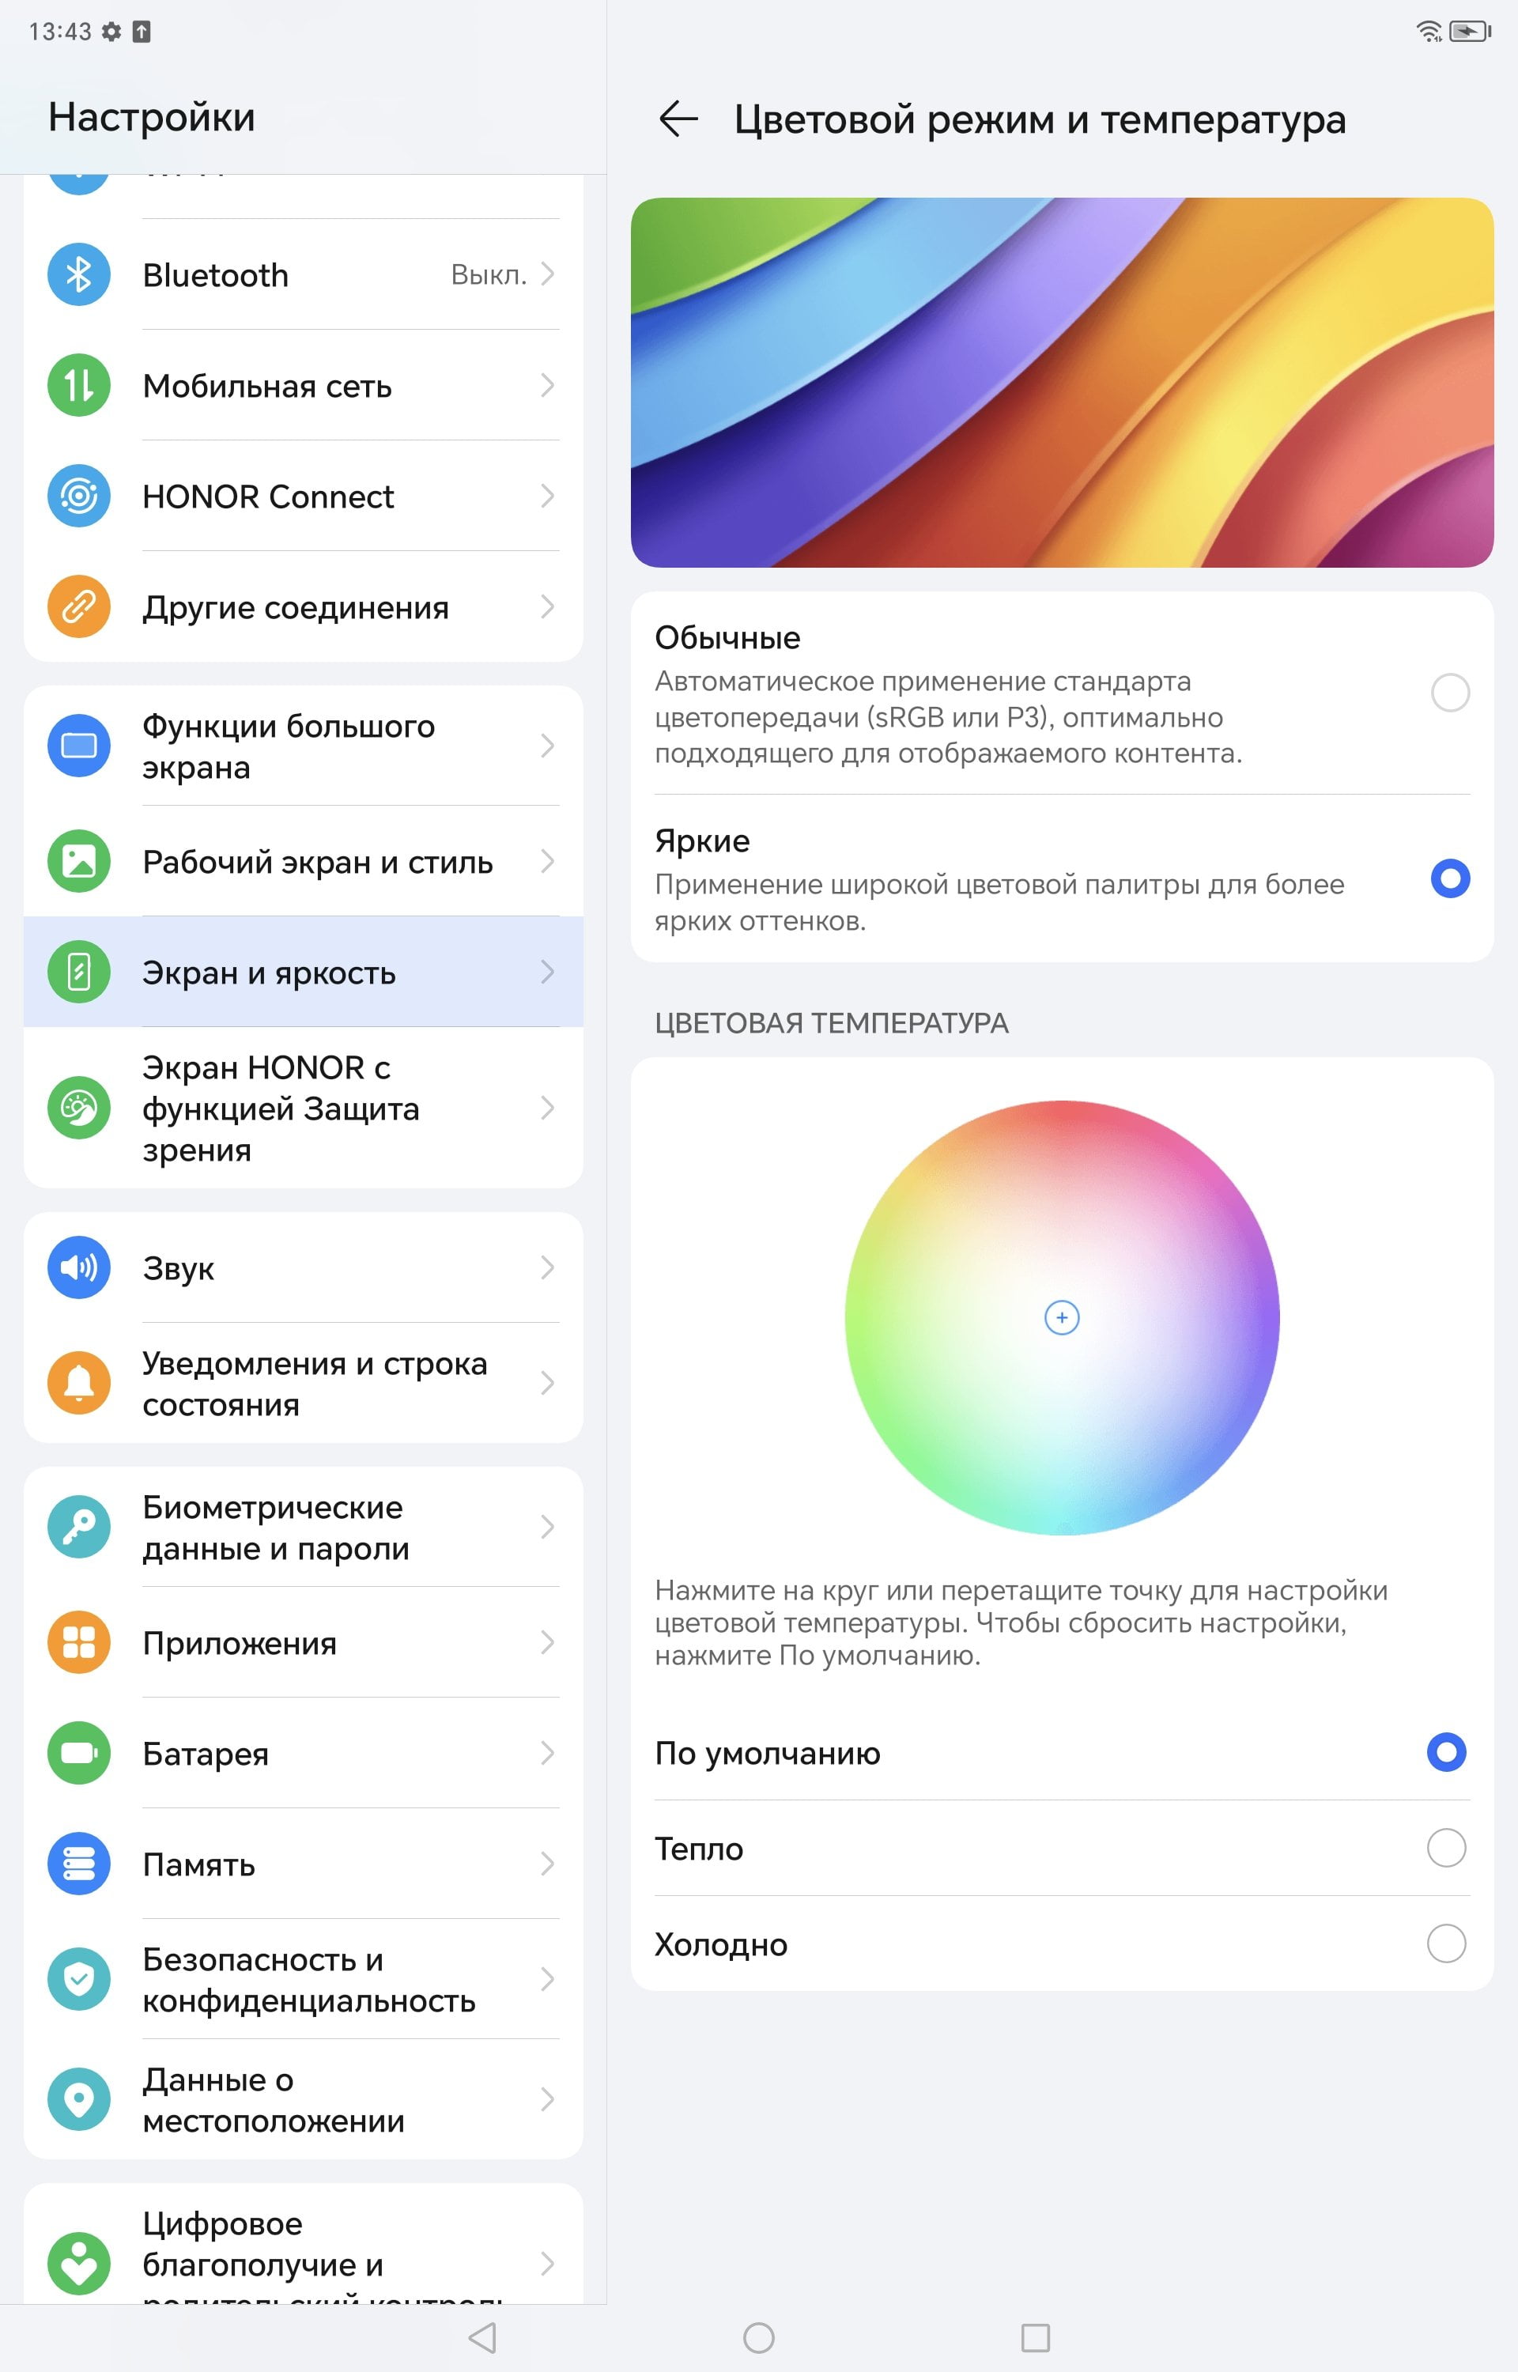Tap the back arrow icon
Image resolution: width=1518 pixels, height=2372 pixels.
point(678,119)
